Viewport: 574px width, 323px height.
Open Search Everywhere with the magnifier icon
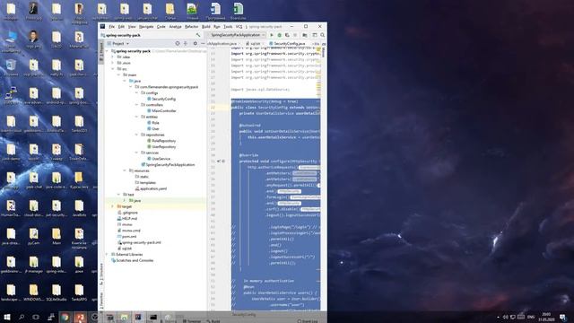pyautogui.click(x=323, y=35)
